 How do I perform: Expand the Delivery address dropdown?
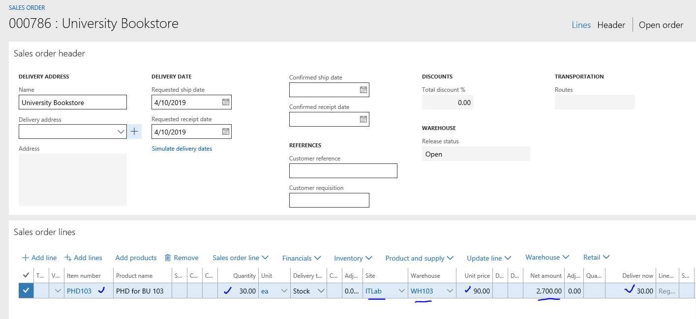[x=121, y=132]
